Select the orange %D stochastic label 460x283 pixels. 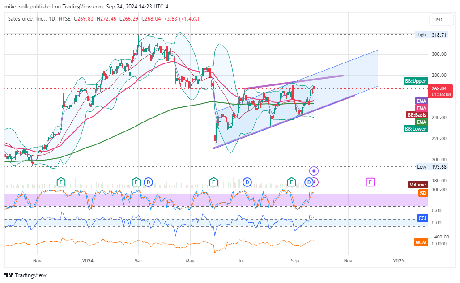423,193
